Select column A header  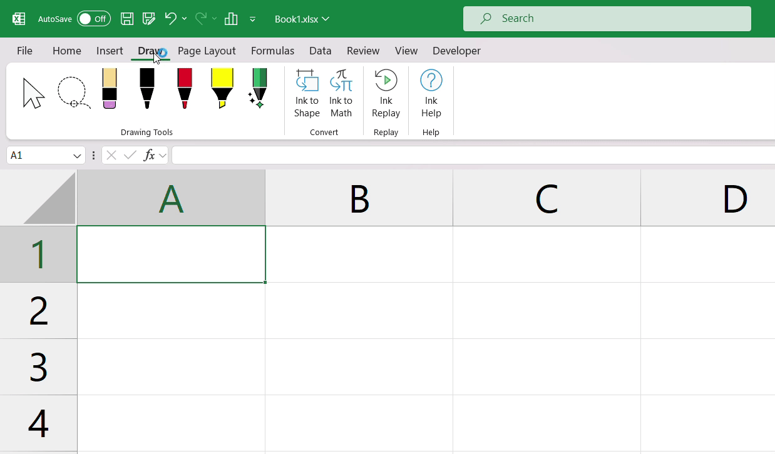coord(171,198)
